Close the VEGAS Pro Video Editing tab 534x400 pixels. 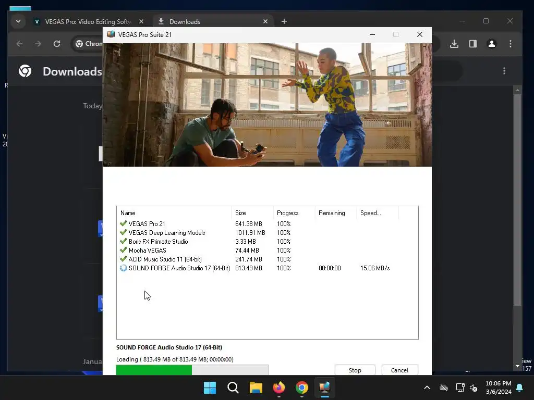pos(141,21)
